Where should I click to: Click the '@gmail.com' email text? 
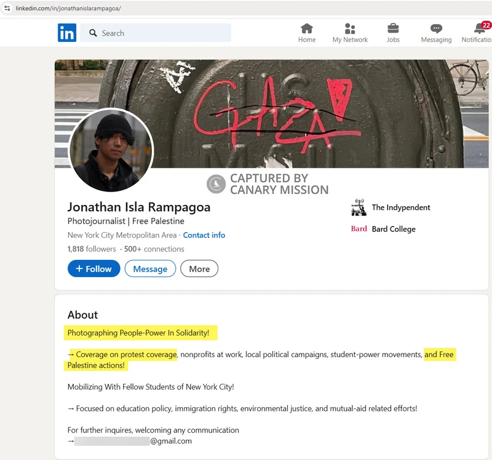(x=171, y=441)
